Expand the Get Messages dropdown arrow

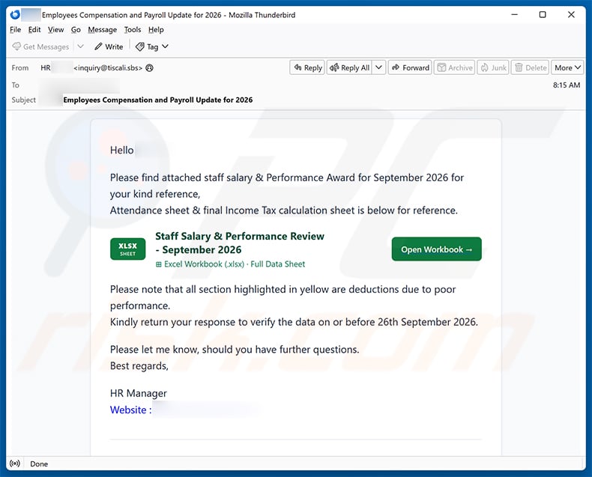point(80,46)
